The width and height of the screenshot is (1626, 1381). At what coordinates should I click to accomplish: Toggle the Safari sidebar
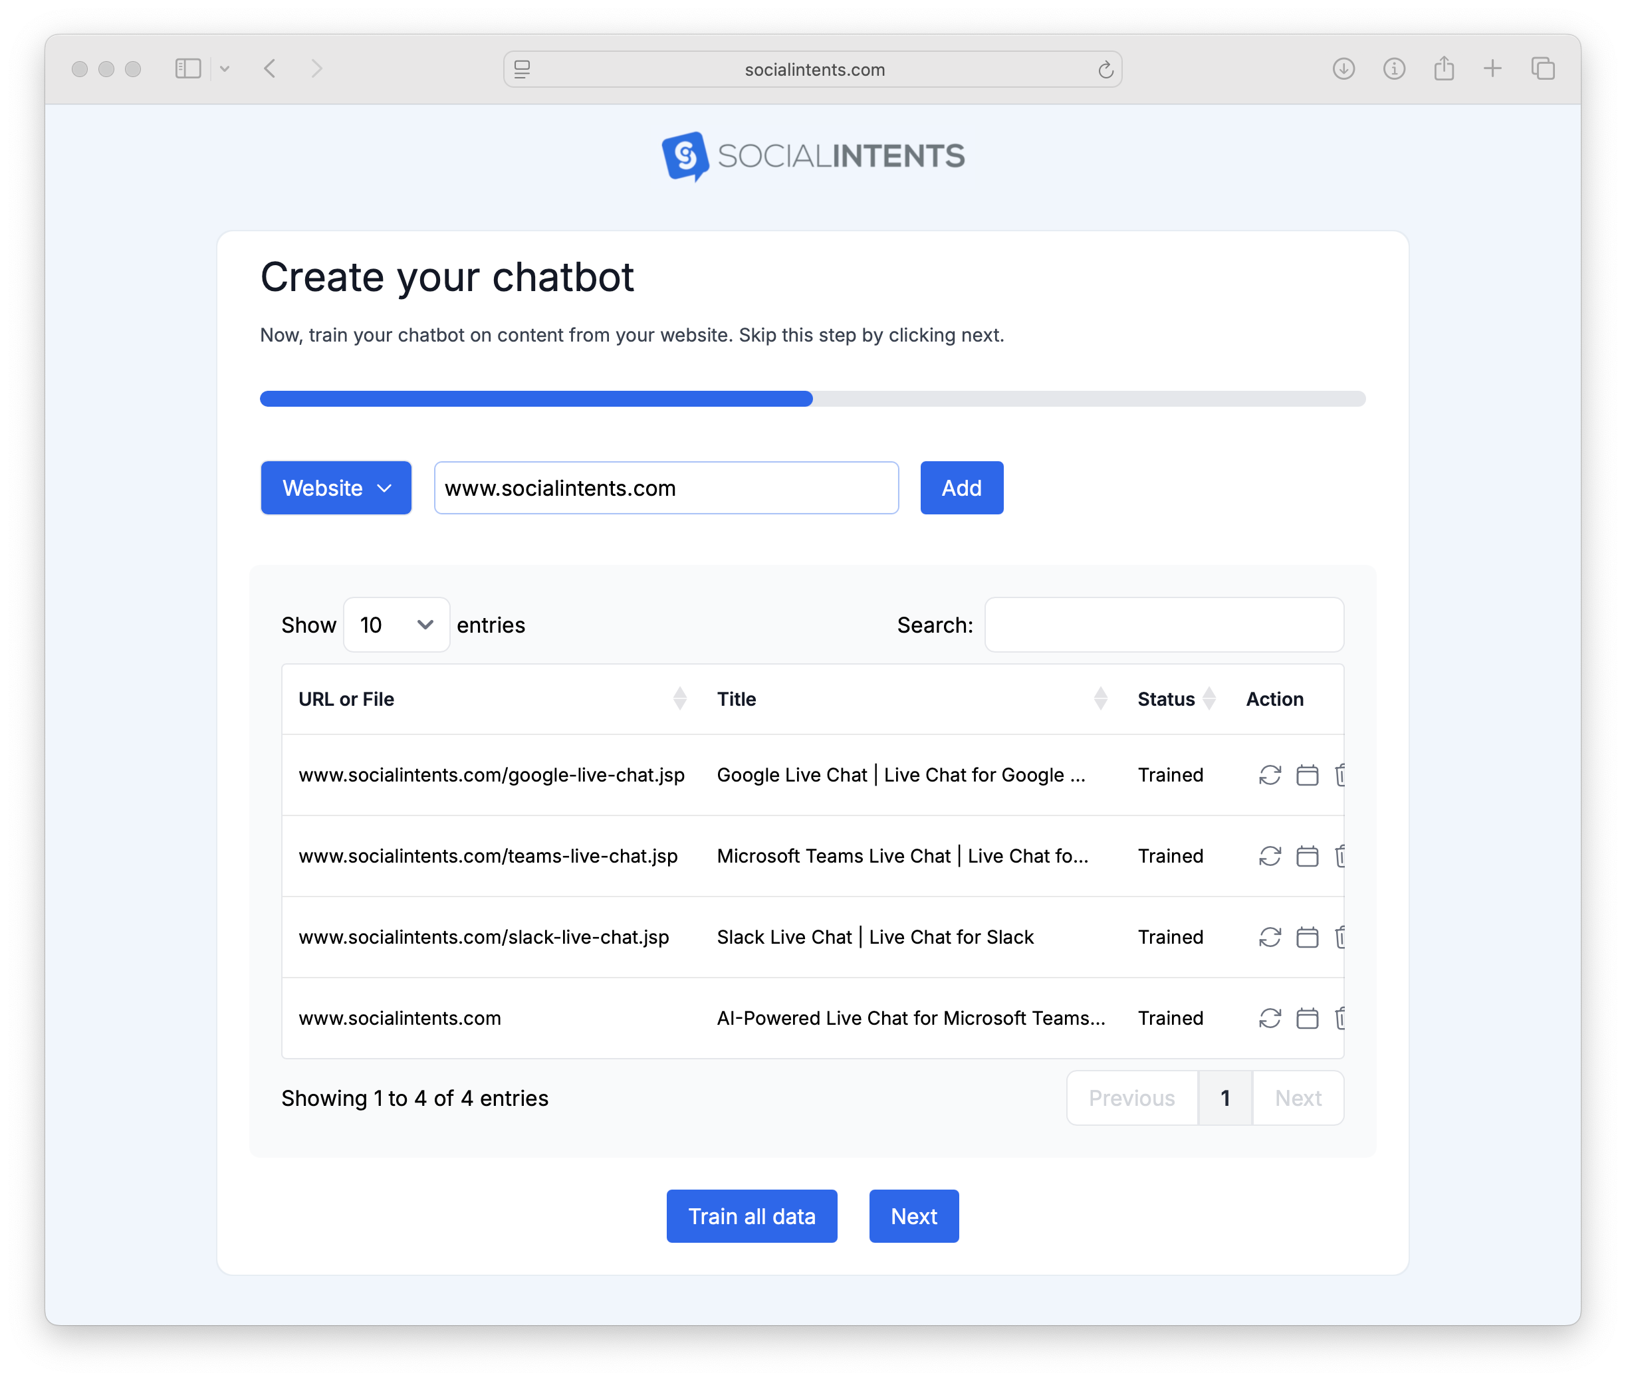click(188, 69)
